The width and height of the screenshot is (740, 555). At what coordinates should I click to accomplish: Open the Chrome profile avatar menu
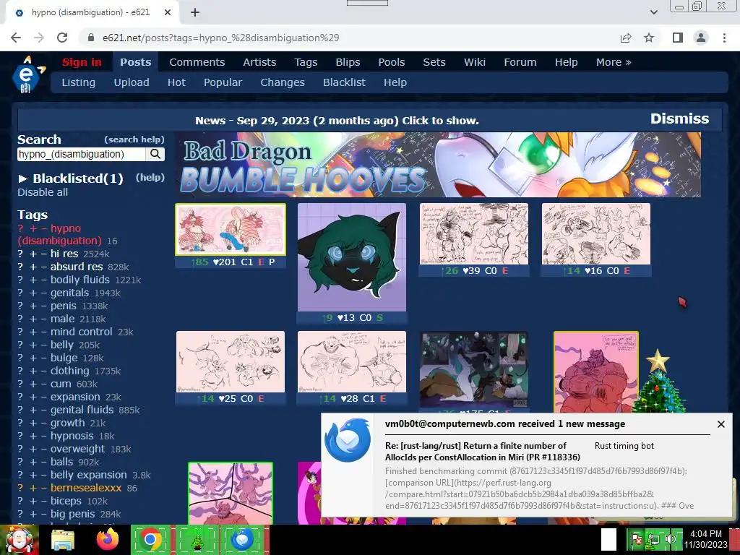701,38
